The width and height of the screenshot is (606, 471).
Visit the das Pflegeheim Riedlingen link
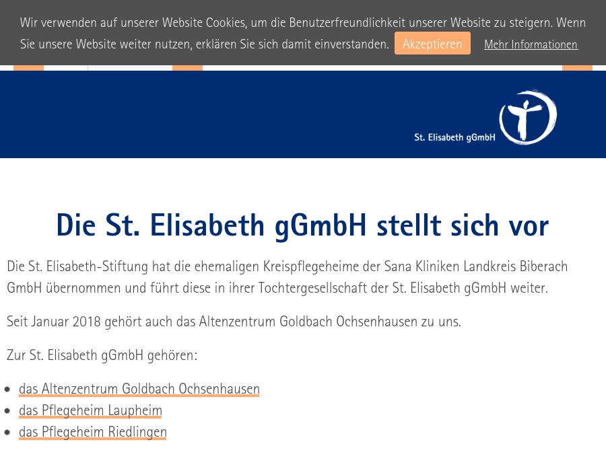pos(93,431)
